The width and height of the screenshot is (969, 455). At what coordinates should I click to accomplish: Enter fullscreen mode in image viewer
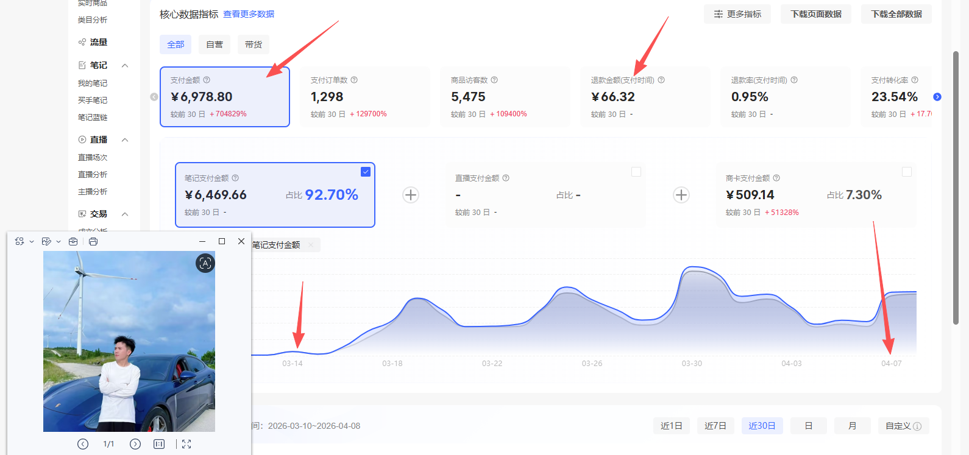point(186,444)
